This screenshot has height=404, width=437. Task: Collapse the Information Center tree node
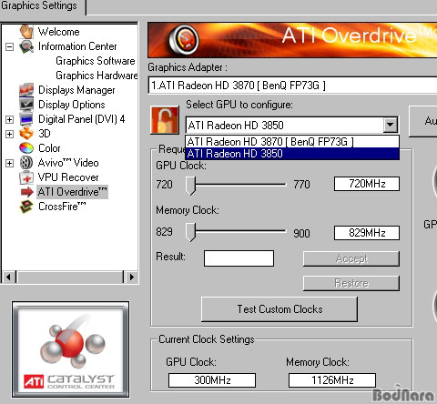tap(10, 46)
